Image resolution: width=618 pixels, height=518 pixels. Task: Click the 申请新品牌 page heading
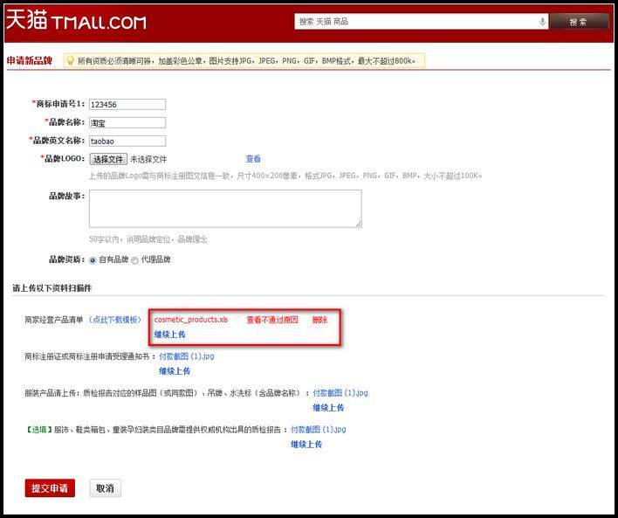30,61
